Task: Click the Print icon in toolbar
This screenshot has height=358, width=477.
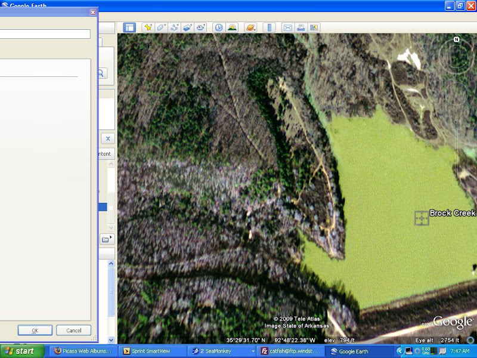Action: click(301, 27)
